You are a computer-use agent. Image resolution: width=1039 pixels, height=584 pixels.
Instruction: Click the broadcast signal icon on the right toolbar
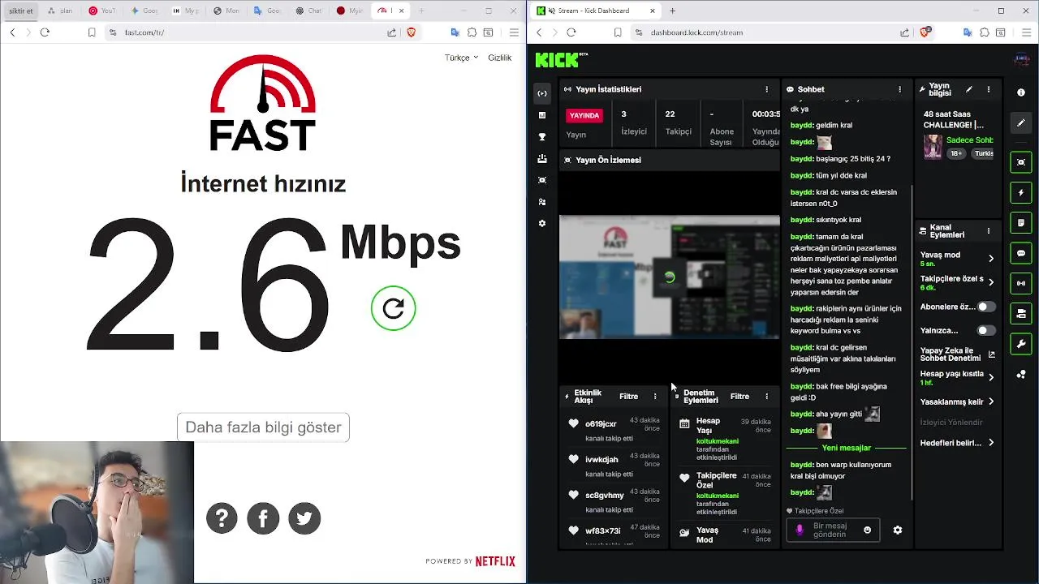(1021, 283)
